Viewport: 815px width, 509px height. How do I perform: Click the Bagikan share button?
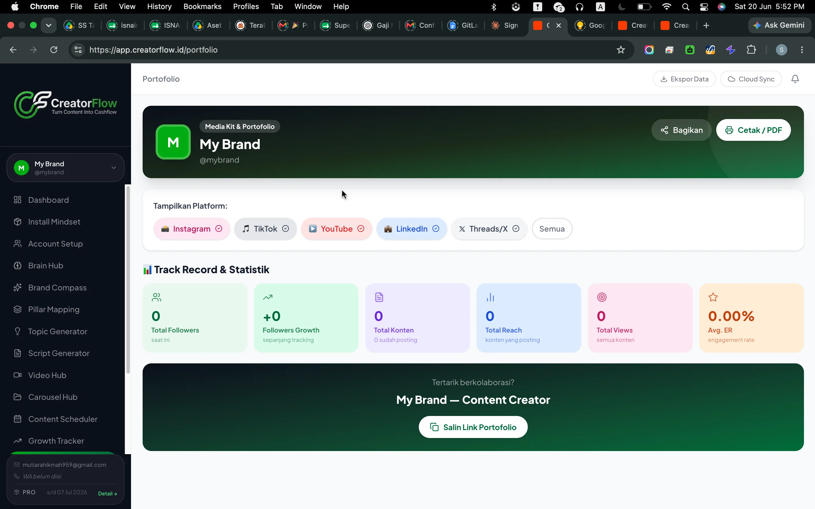681,130
